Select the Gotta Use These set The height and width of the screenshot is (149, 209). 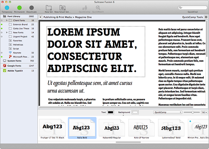(19, 29)
